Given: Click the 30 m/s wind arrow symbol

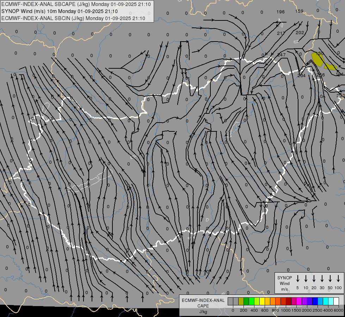Looking at the screenshot, I should pyautogui.click(x=322, y=279).
